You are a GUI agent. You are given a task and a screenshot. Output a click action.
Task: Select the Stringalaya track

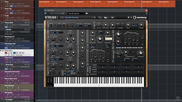tap(9, 93)
